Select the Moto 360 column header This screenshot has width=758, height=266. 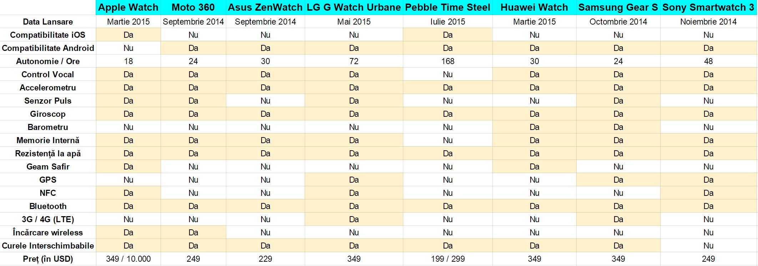pyautogui.click(x=193, y=7)
